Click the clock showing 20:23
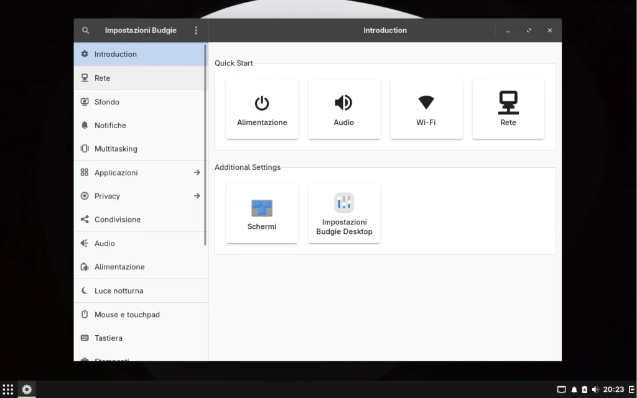The image size is (637, 398). point(615,389)
